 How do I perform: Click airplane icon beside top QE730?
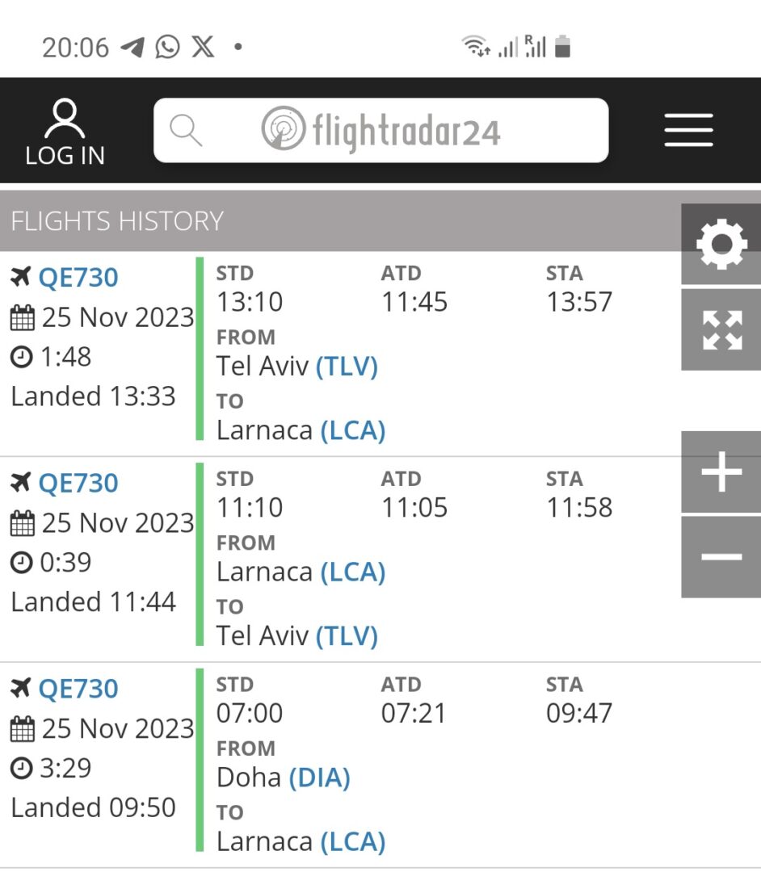[x=20, y=276]
